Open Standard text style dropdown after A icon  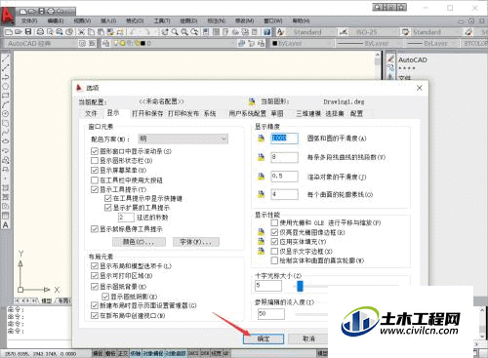click(x=311, y=32)
